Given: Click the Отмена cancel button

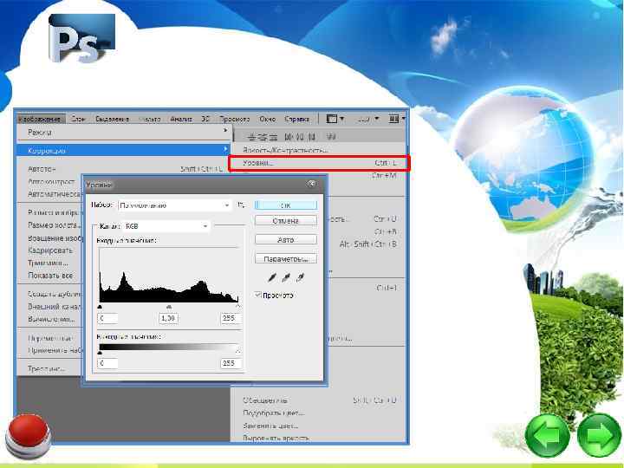Looking at the screenshot, I should click(x=286, y=220).
